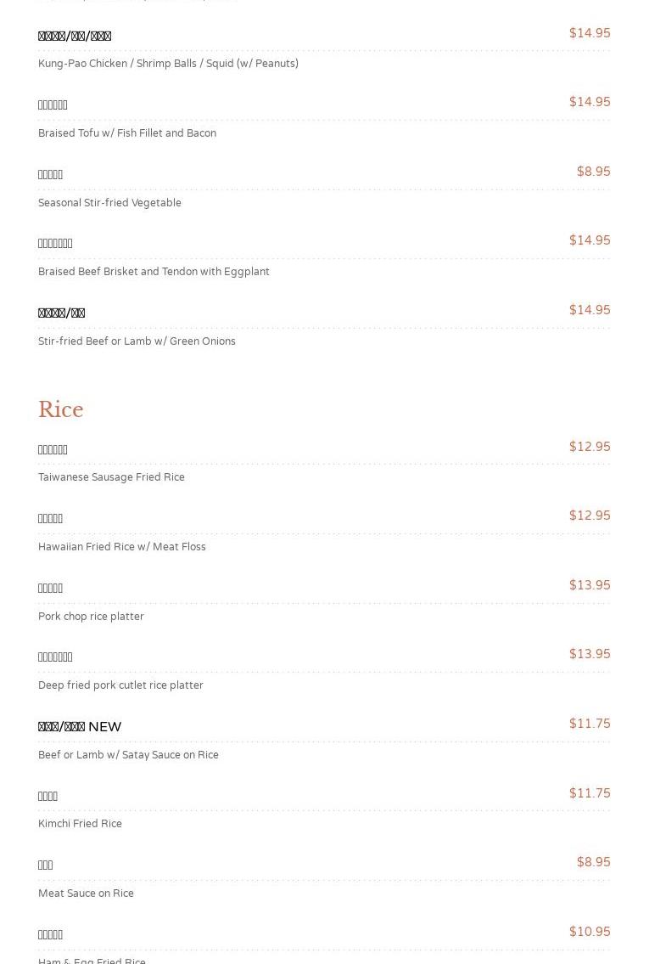Click the Pork chop rice platter description
Image resolution: width=666 pixels, height=964 pixels.
click(x=91, y=617)
